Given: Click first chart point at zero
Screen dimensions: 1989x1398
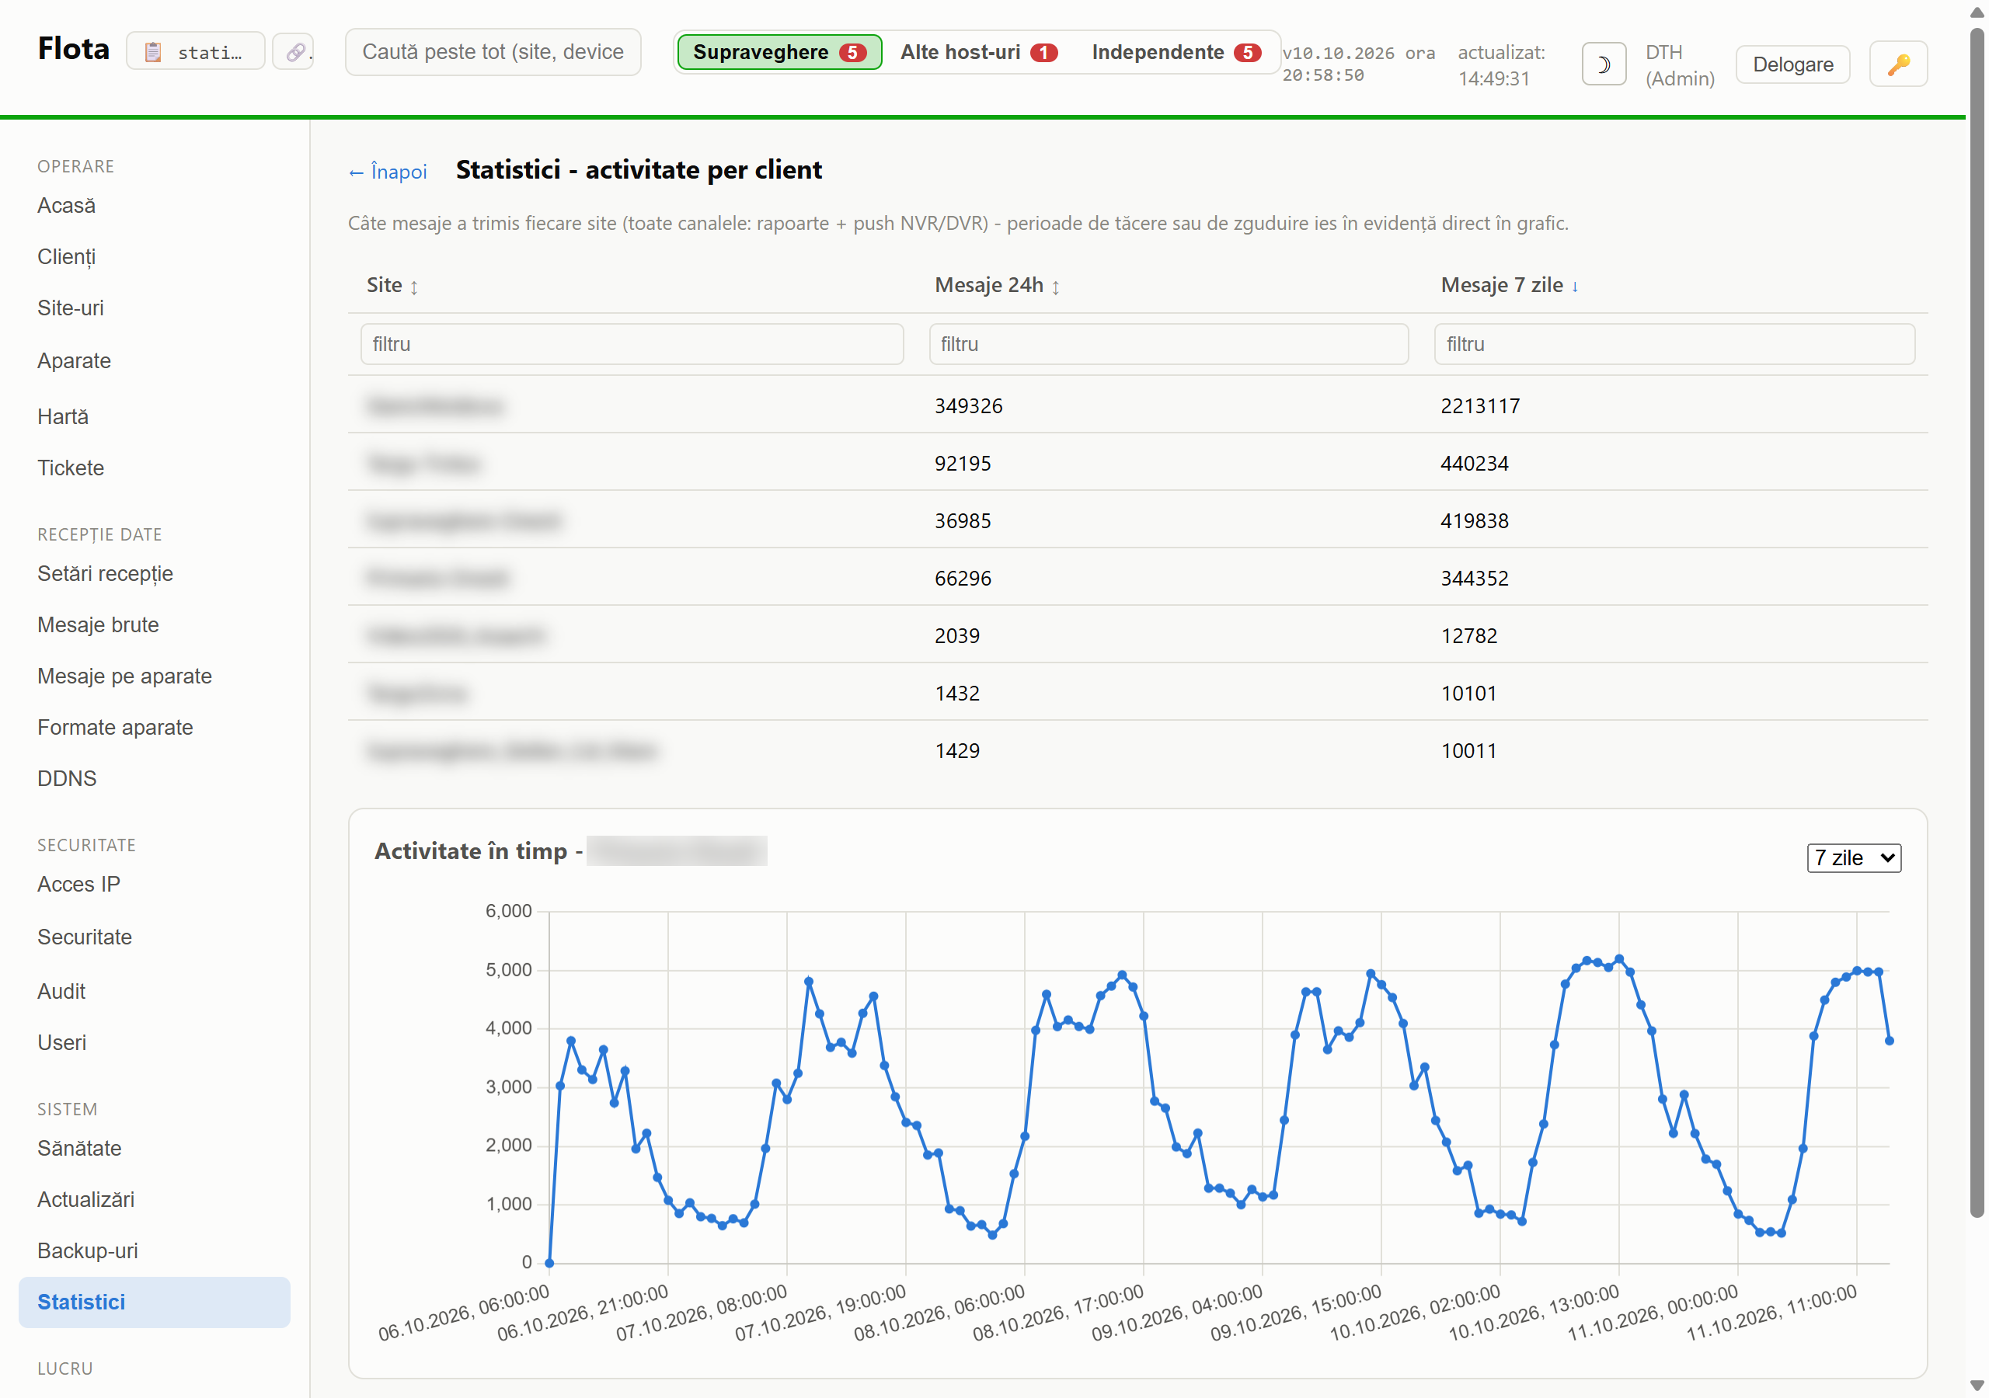Looking at the screenshot, I should (549, 1263).
